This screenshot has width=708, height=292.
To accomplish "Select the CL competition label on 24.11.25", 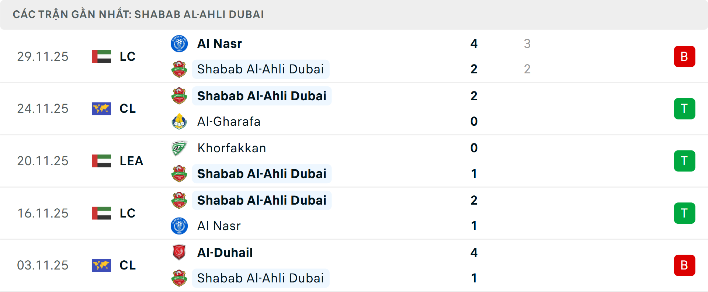I will [127, 108].
